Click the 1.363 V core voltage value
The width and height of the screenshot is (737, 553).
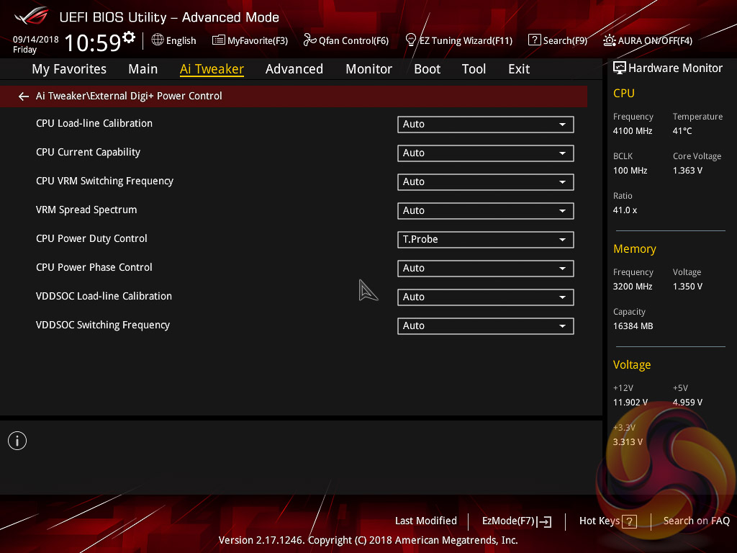tap(687, 171)
